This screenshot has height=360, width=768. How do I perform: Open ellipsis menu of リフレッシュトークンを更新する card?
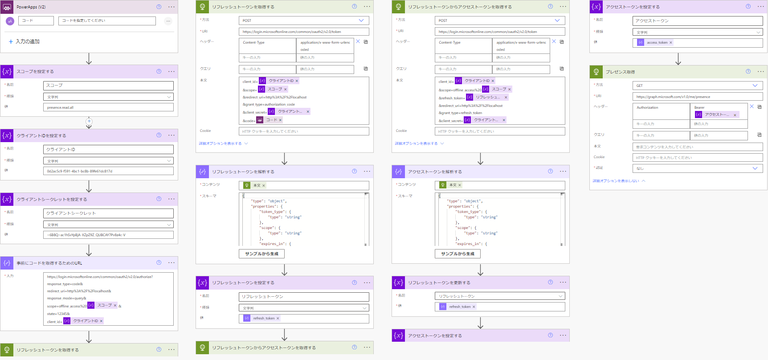pyautogui.click(x=563, y=282)
